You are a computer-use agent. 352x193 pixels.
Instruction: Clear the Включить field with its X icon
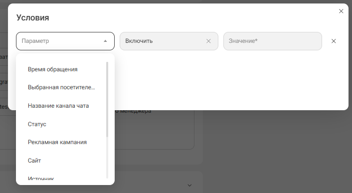[208, 41]
